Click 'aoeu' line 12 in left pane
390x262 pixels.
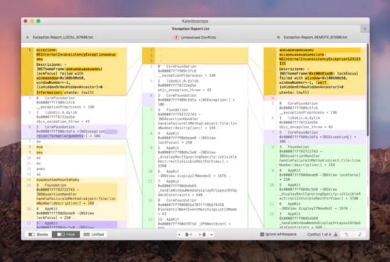click(x=40, y=169)
